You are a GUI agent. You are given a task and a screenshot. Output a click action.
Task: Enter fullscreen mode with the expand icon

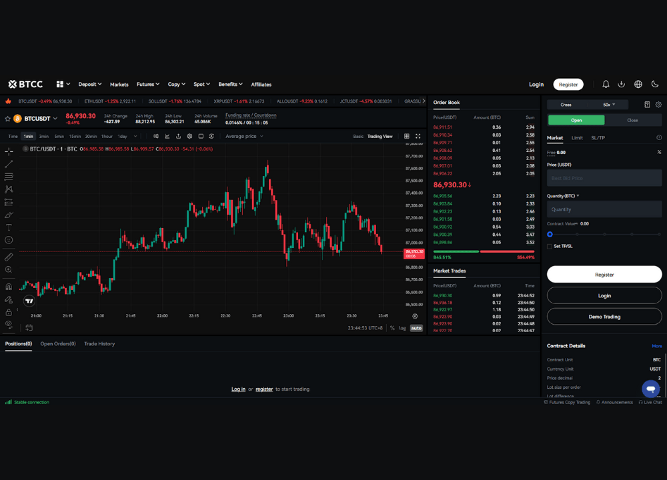point(417,136)
